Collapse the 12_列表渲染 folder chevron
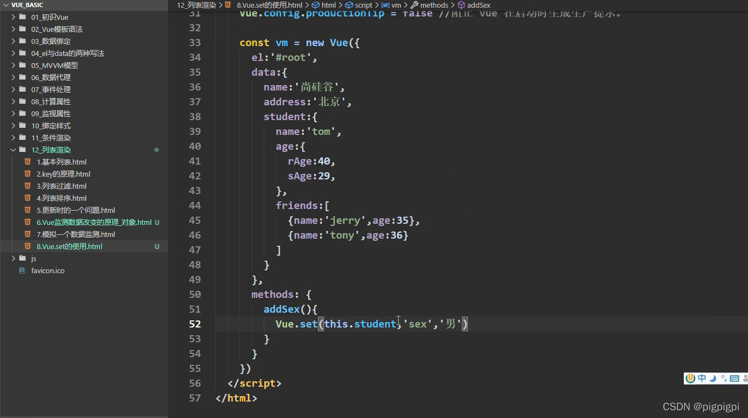Screen dimensions: 748x418 click(13, 150)
